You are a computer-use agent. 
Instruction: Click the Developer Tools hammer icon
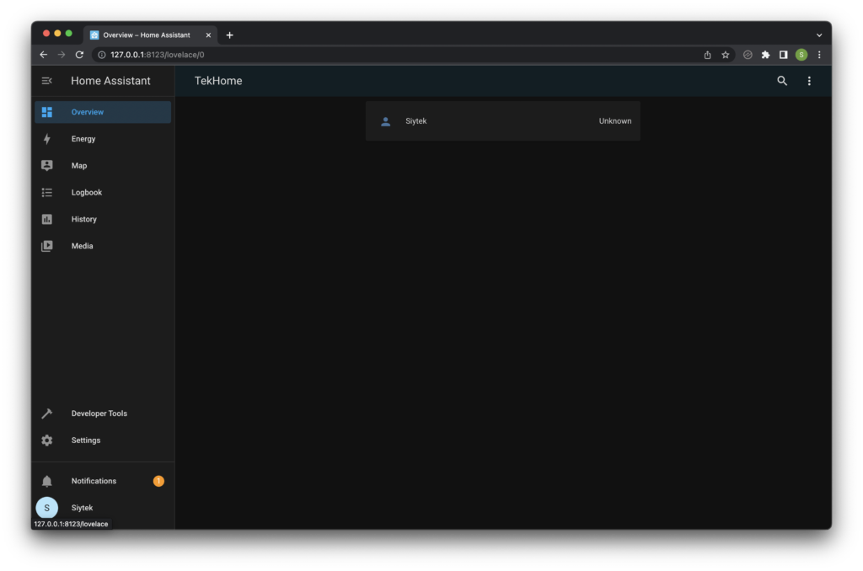47,414
